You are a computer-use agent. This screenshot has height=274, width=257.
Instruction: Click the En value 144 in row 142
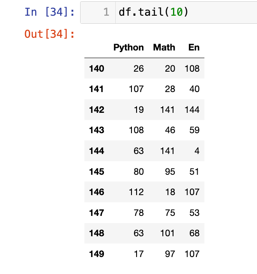click(192, 110)
